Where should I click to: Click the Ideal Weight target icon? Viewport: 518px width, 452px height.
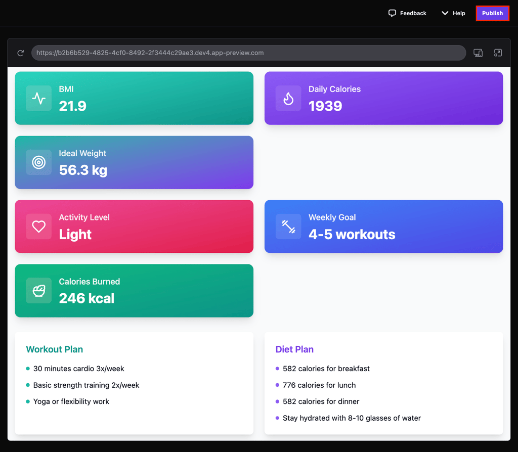click(38, 162)
